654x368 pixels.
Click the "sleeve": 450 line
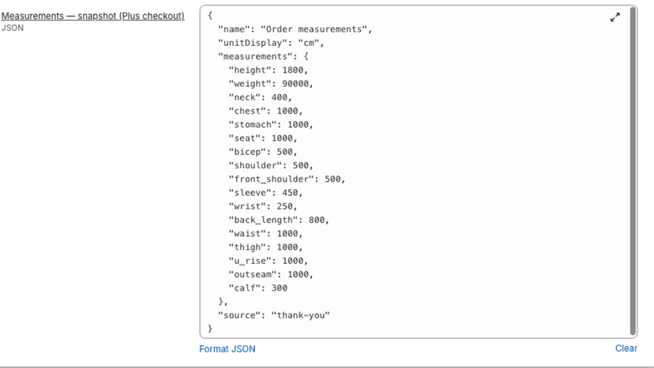pyautogui.click(x=265, y=193)
